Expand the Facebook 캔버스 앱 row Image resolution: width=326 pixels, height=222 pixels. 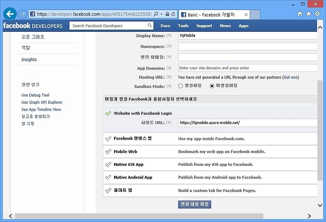[x=210, y=139]
